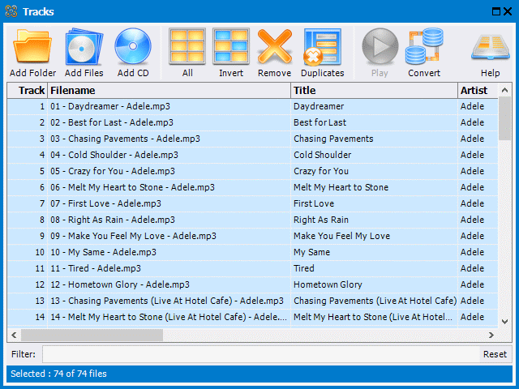
Task: Click the horizontal scrollbar right arrow
Action: tap(491, 335)
